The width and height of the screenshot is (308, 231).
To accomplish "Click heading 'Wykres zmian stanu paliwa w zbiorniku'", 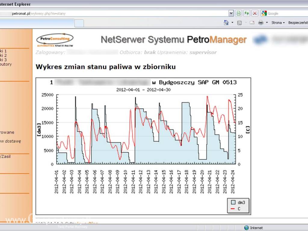I will point(106,67).
